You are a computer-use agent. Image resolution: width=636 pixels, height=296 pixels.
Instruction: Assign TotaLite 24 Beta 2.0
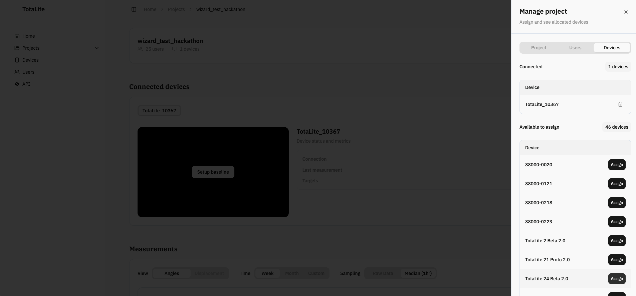pos(617,279)
